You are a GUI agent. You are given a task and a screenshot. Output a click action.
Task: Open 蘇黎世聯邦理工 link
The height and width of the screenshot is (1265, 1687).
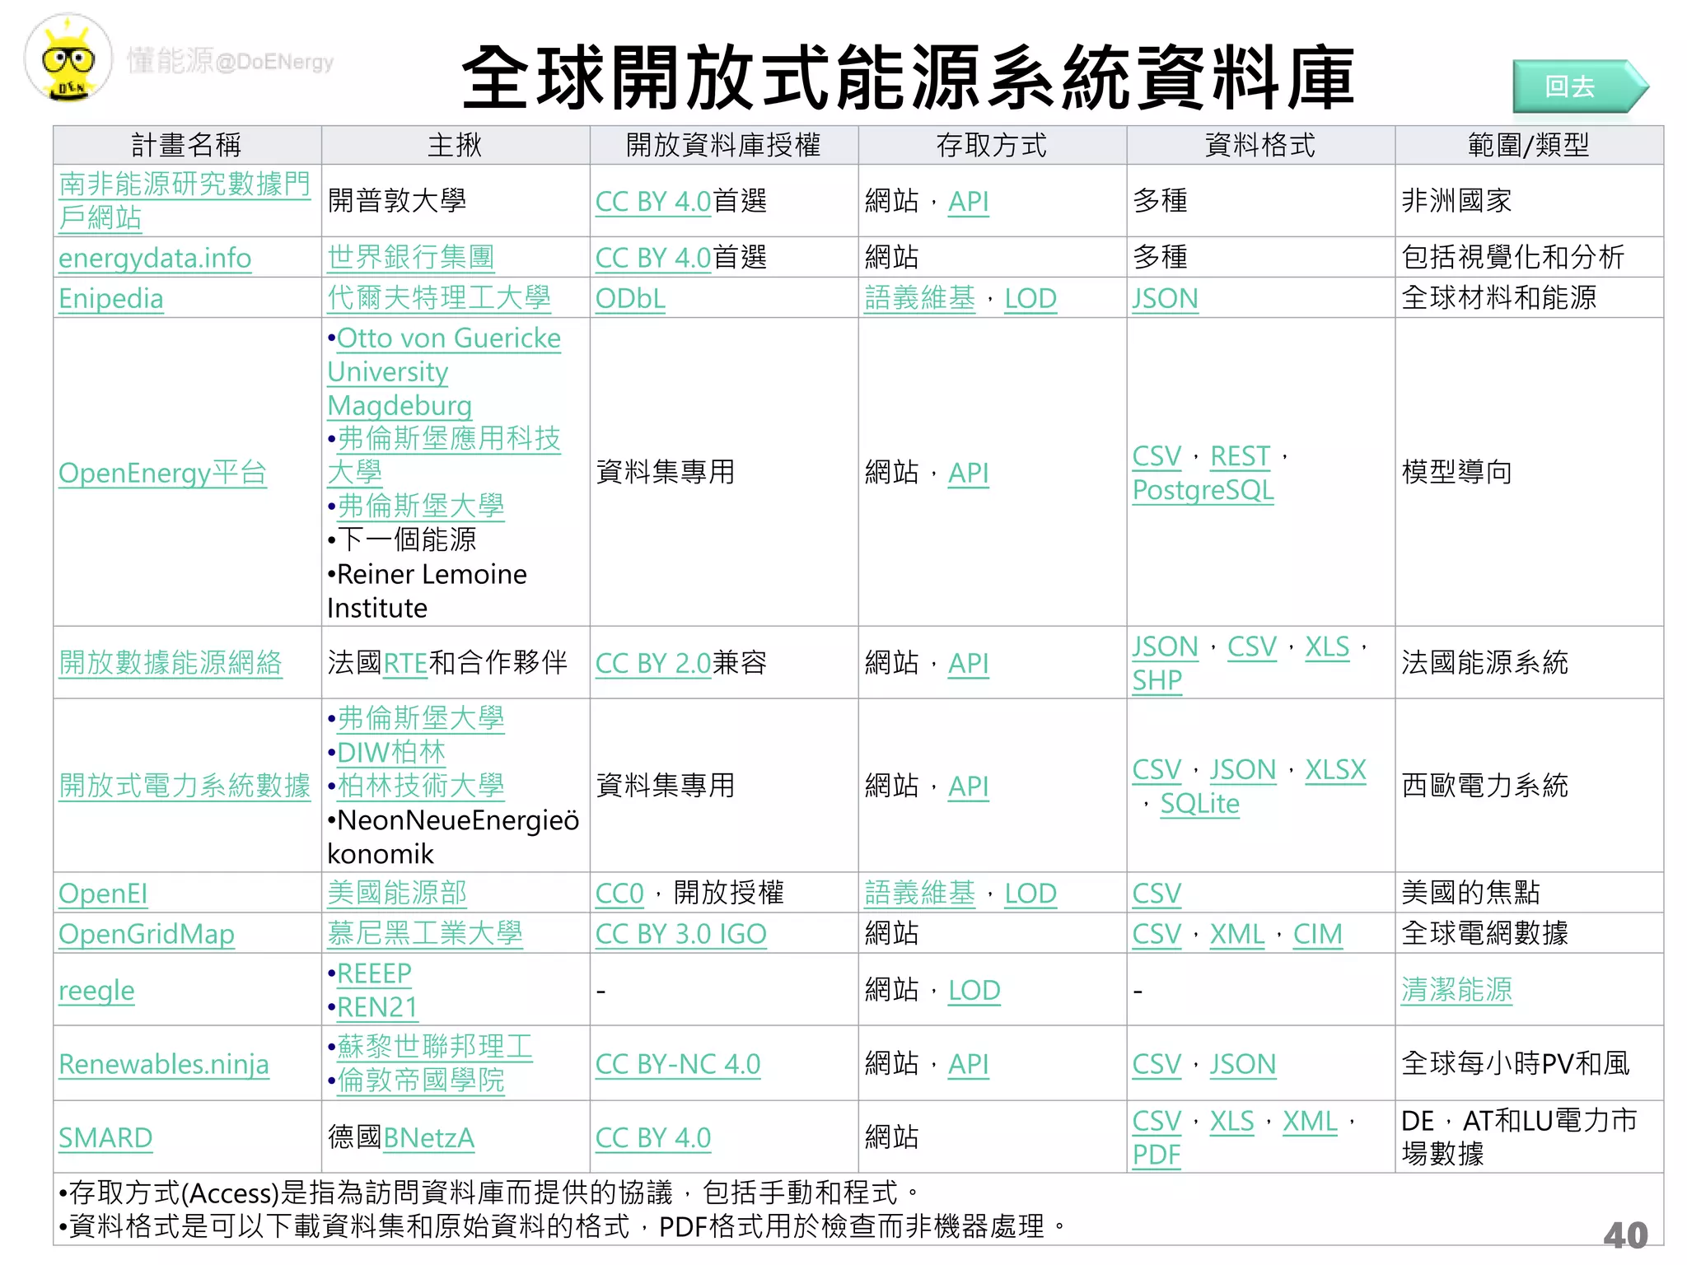pyautogui.click(x=435, y=1047)
